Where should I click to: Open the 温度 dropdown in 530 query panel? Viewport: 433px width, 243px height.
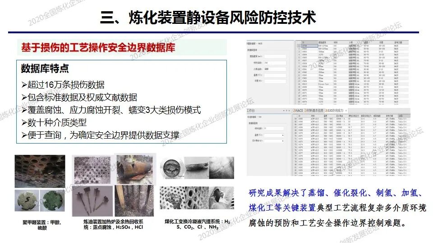pos(283,135)
